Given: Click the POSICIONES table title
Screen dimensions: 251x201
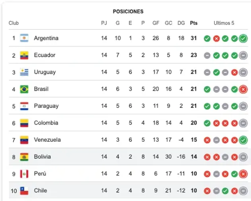Looking at the screenshot, I should coord(128,12).
